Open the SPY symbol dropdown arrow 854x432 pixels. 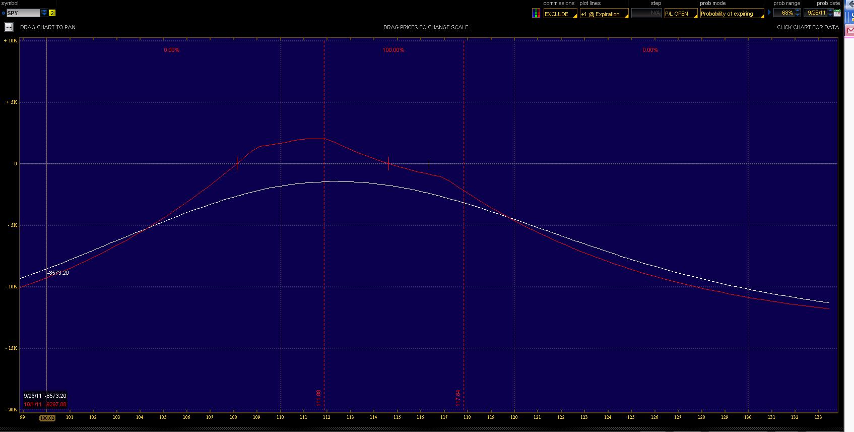(x=44, y=13)
